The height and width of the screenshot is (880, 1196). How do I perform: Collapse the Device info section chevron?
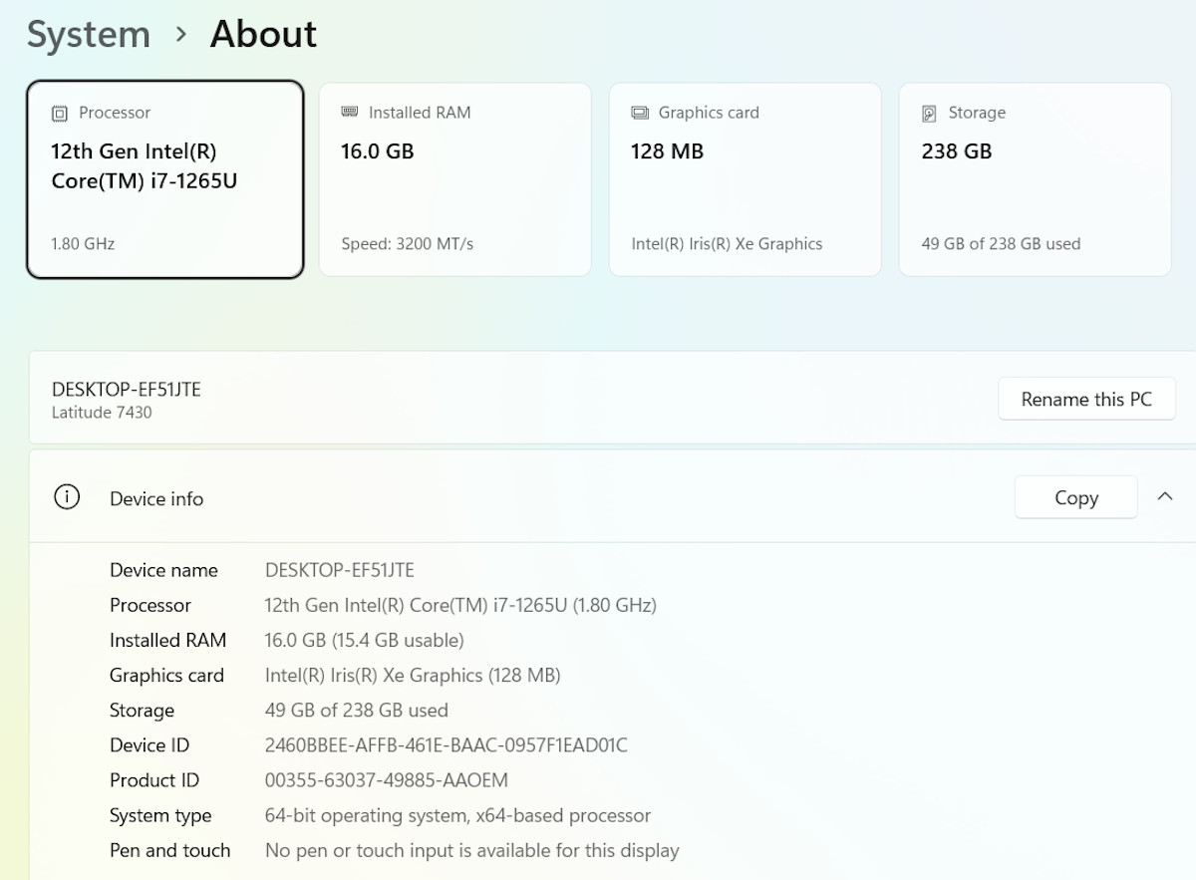pyautogui.click(x=1165, y=496)
